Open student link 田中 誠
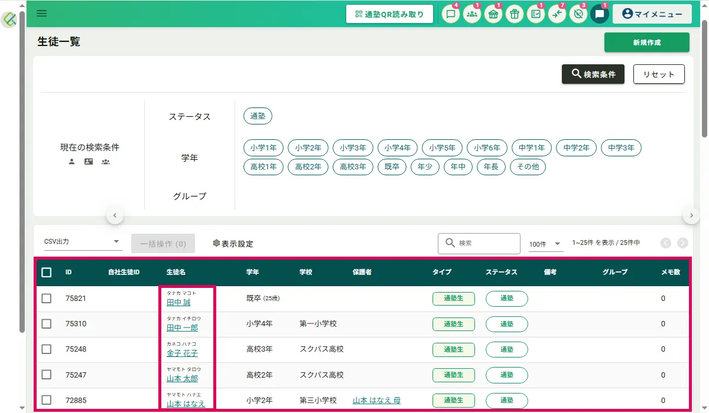709x413 pixels. pyautogui.click(x=178, y=303)
